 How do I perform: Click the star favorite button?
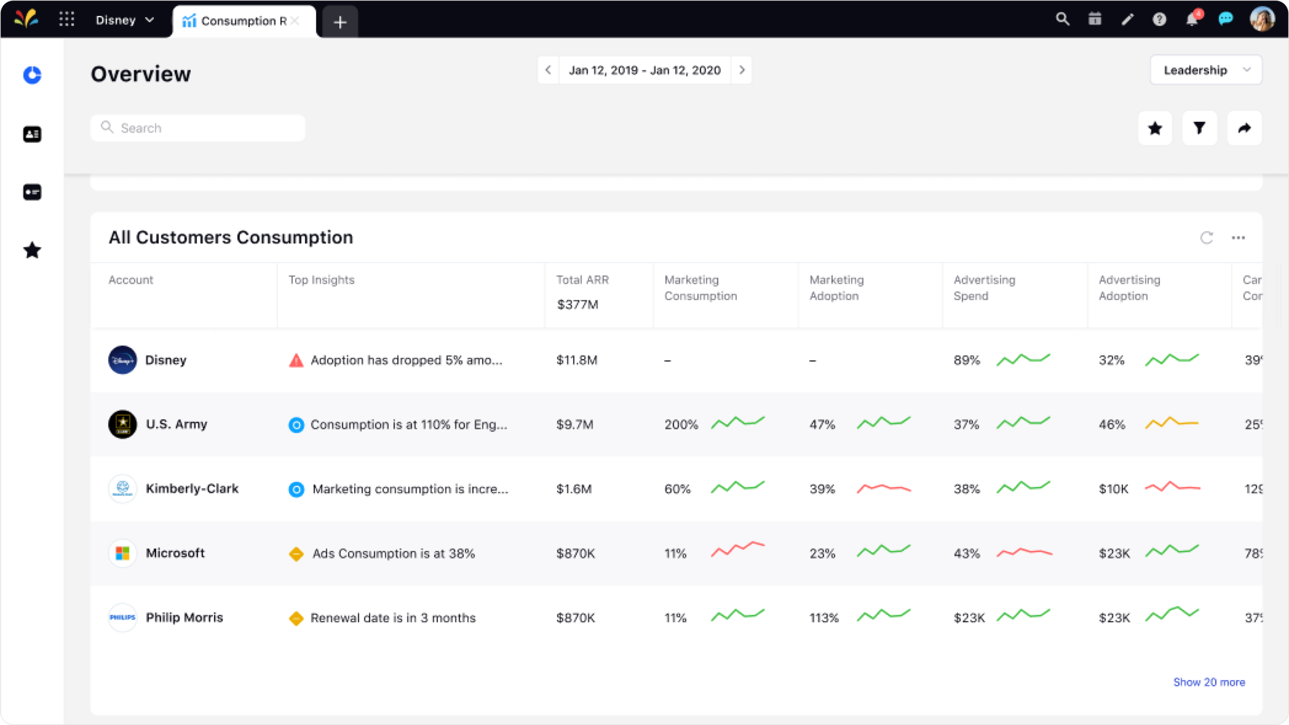(x=1155, y=128)
